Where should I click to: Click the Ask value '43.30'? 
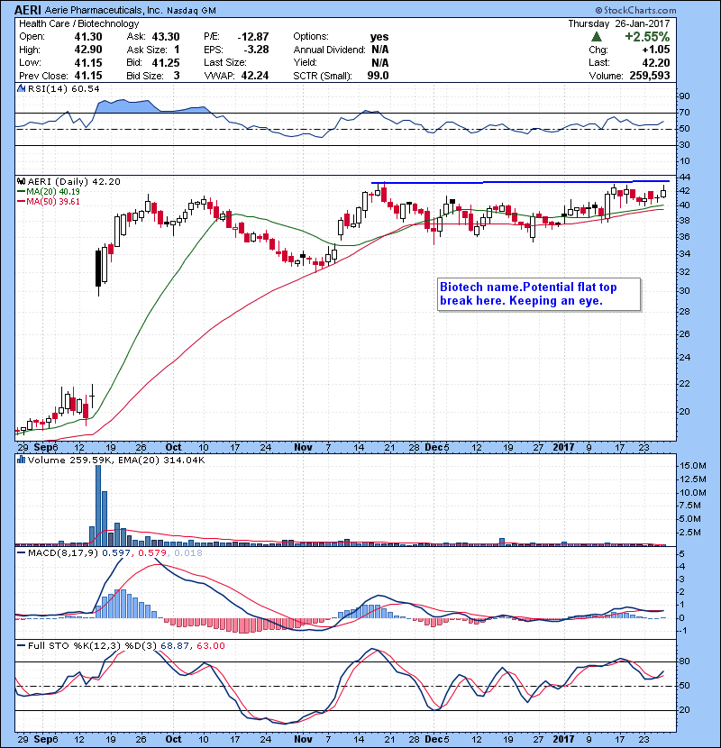point(166,37)
